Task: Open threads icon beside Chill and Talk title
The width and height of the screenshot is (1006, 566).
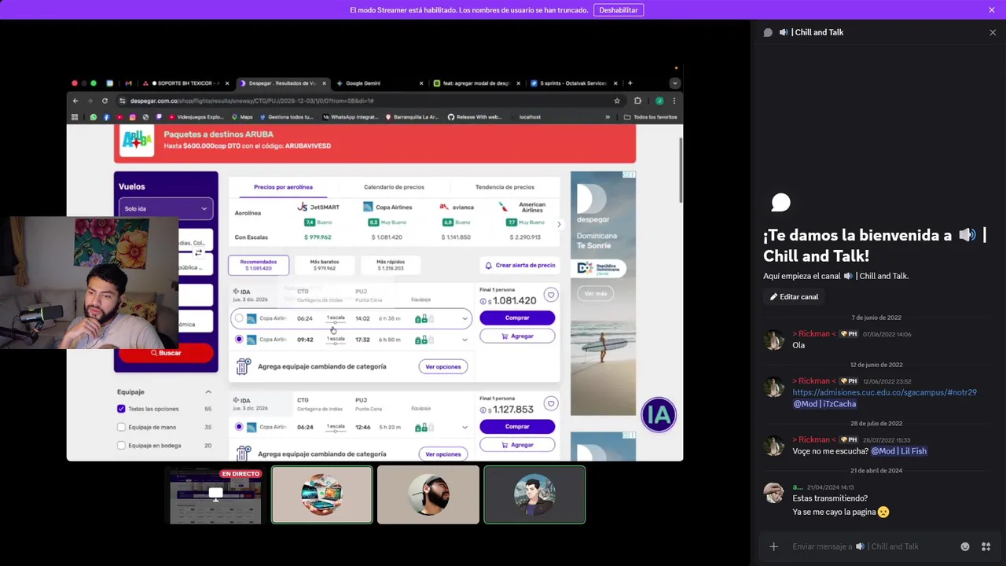Action: pyautogui.click(x=768, y=32)
